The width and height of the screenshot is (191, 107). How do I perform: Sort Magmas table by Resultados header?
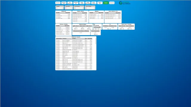click(101, 12)
